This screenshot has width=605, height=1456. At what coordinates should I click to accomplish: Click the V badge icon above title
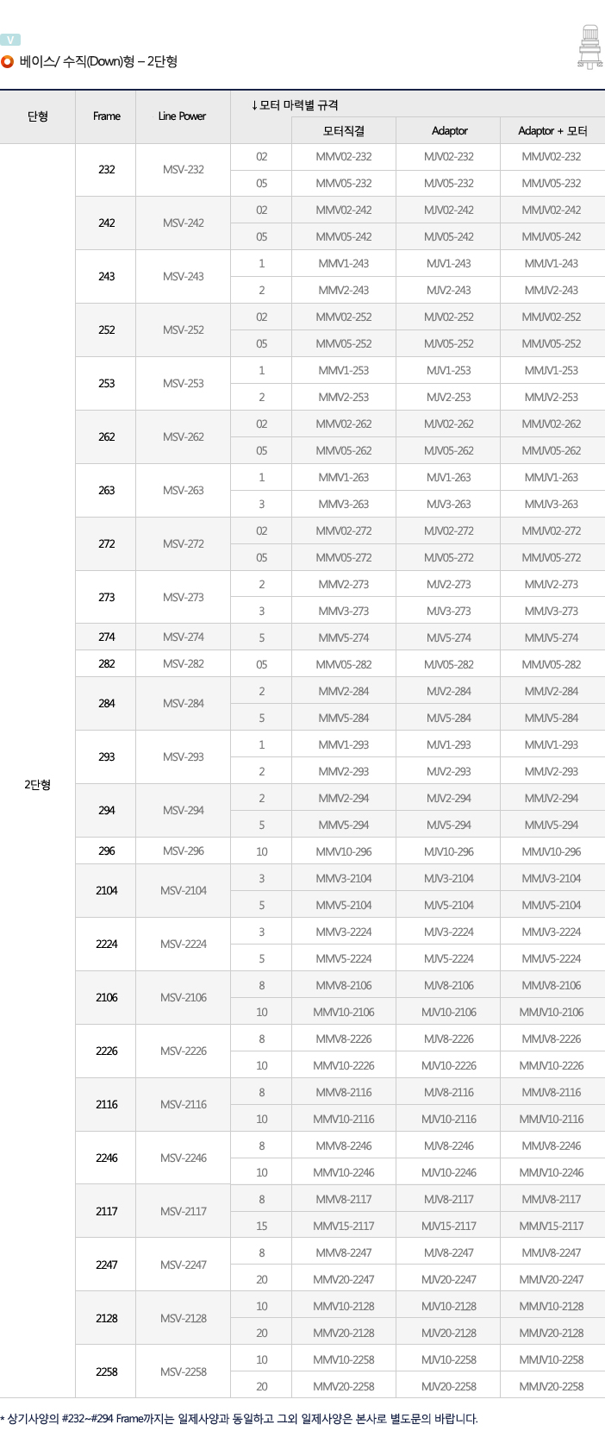pos(10,40)
